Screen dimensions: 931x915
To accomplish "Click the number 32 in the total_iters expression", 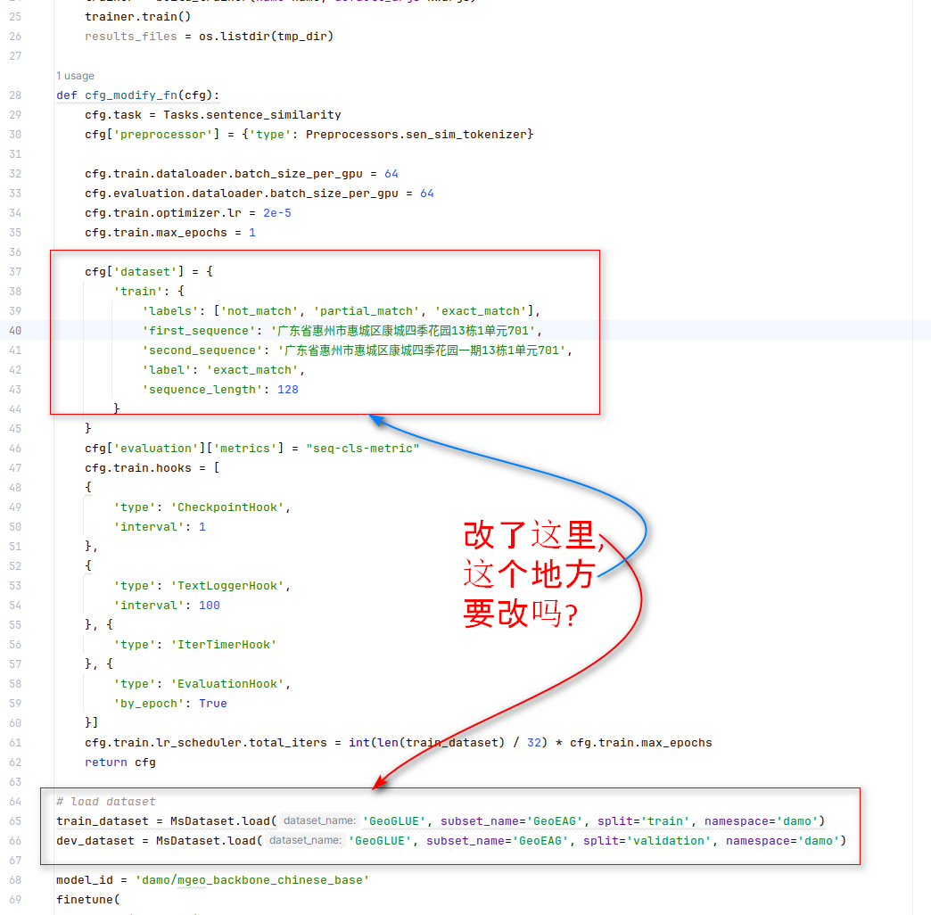I will 533,742.
